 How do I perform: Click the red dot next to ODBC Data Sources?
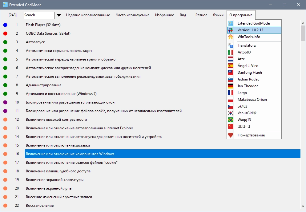[5, 33]
